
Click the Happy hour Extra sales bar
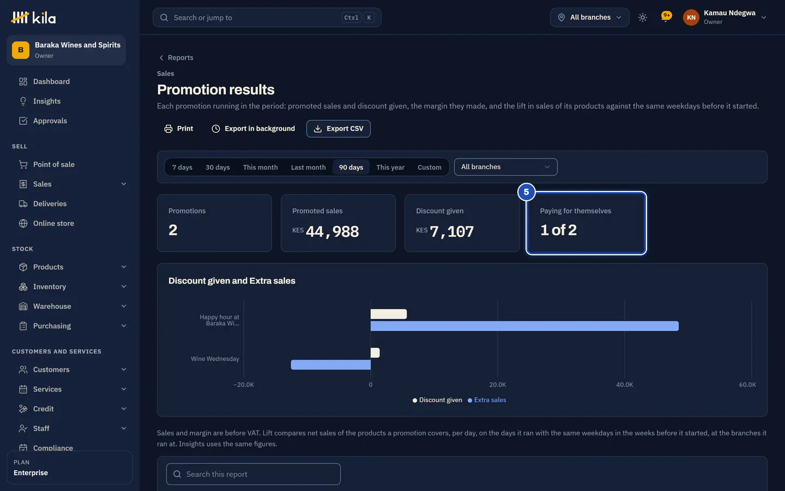coord(524,326)
